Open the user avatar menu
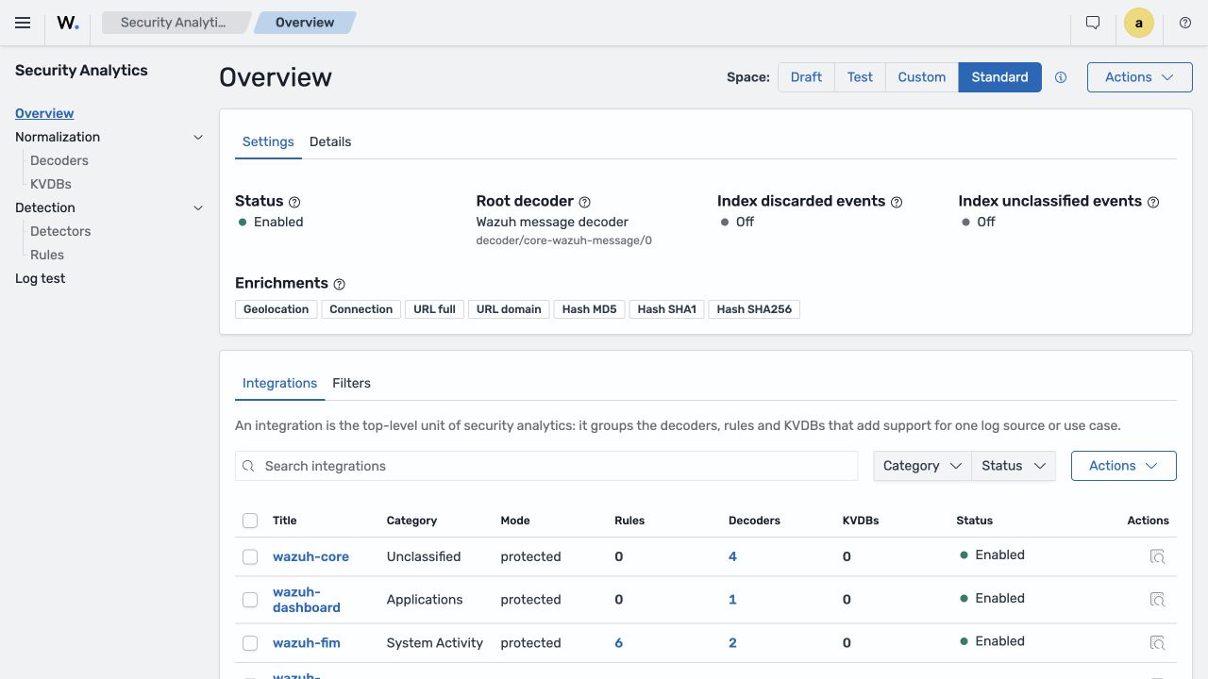The height and width of the screenshot is (679, 1208). click(1139, 23)
